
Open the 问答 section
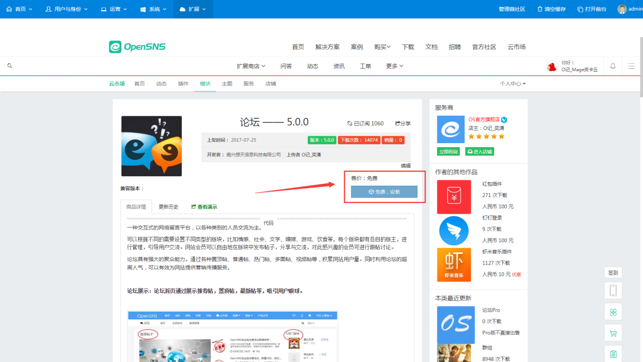click(x=286, y=66)
